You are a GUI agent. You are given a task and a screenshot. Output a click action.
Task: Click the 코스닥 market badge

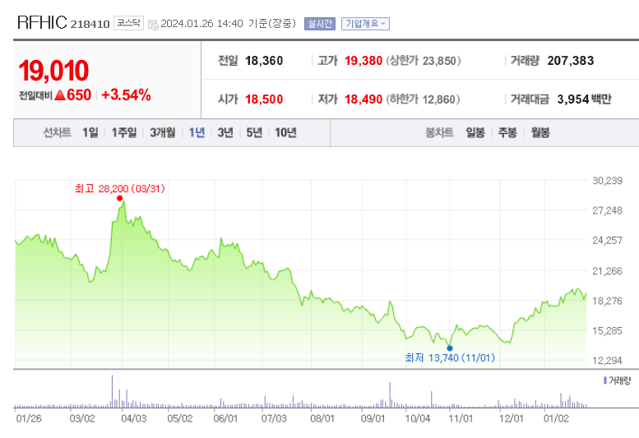pos(128,23)
